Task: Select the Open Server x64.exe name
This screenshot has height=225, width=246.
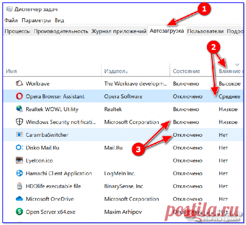Action: [51, 212]
